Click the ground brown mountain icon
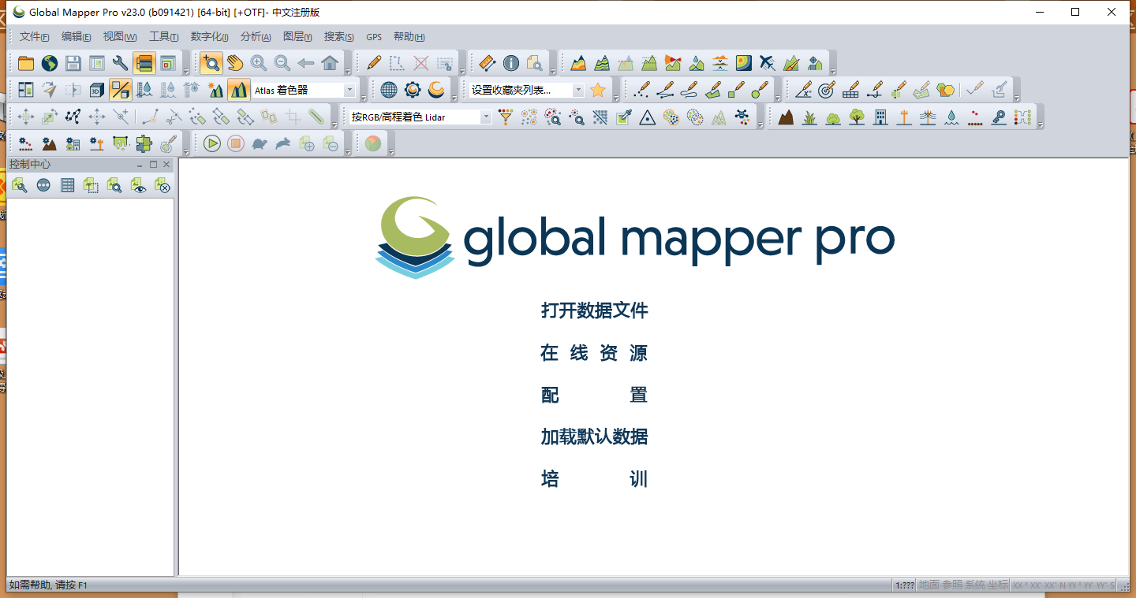 pos(787,117)
